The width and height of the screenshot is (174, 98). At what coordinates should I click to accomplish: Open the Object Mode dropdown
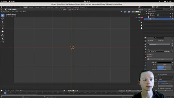(6, 12)
